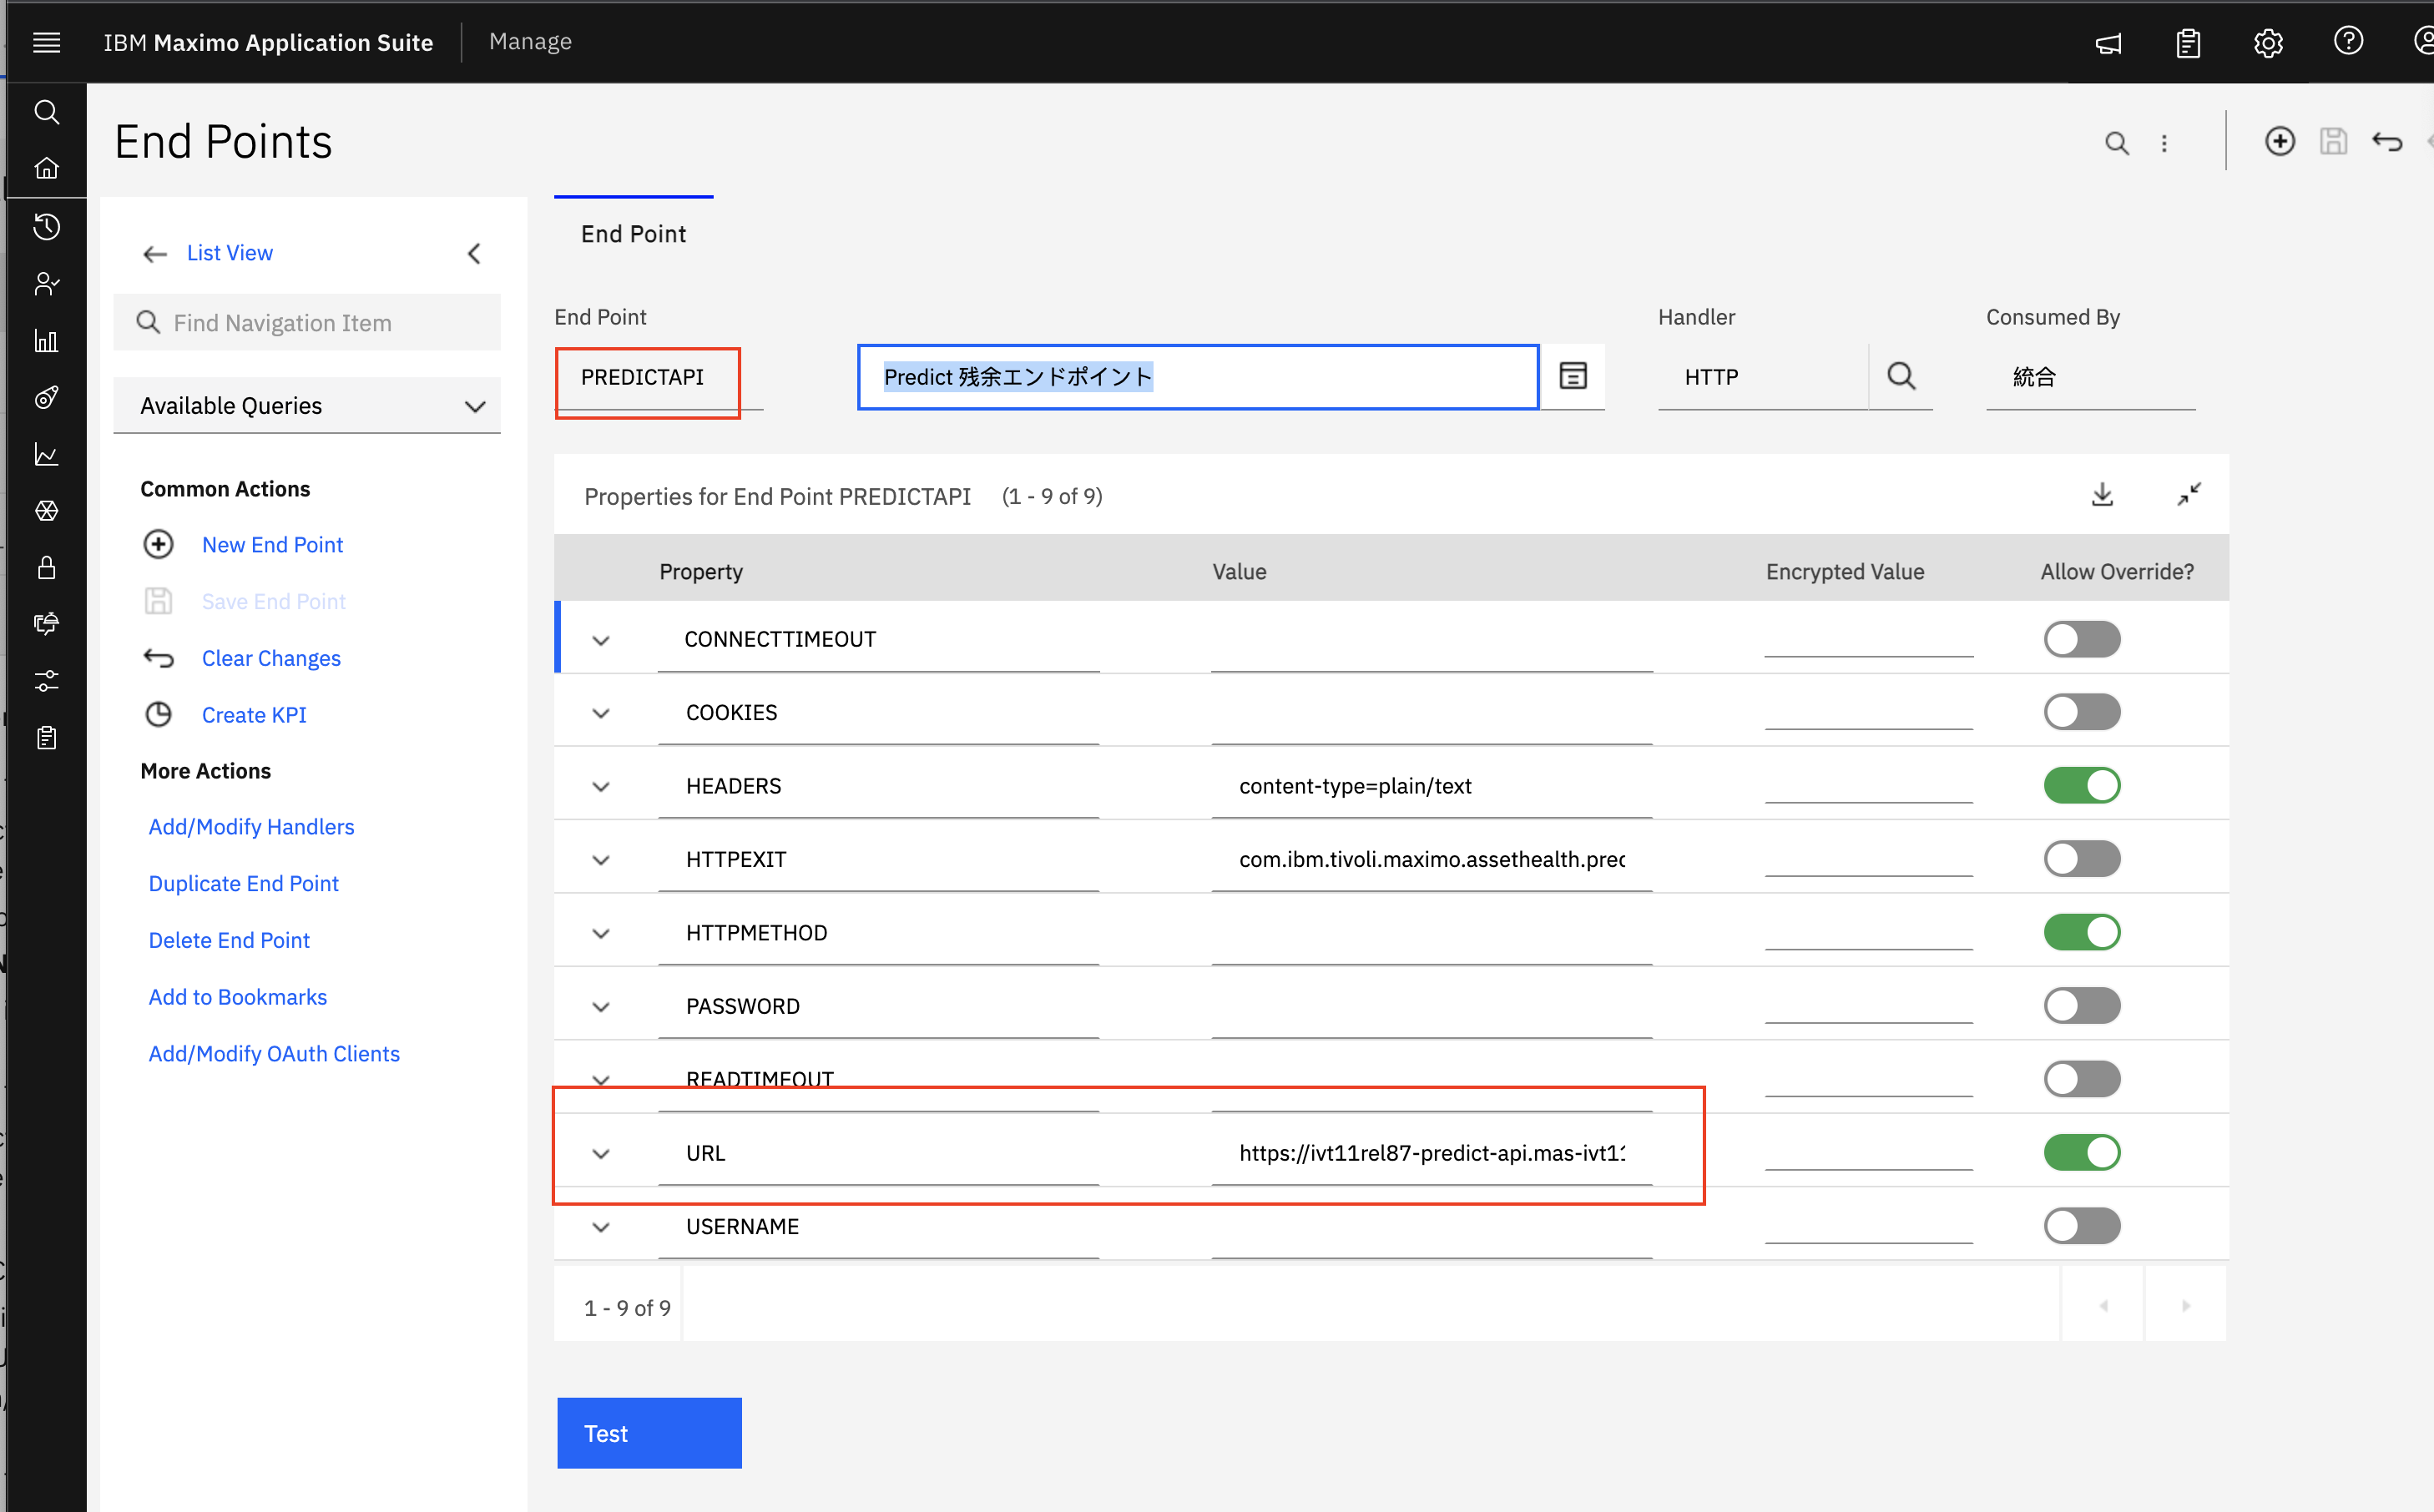Toggle Allow Override for PASSWORD
Image resolution: width=2434 pixels, height=1512 pixels.
[2082, 1005]
